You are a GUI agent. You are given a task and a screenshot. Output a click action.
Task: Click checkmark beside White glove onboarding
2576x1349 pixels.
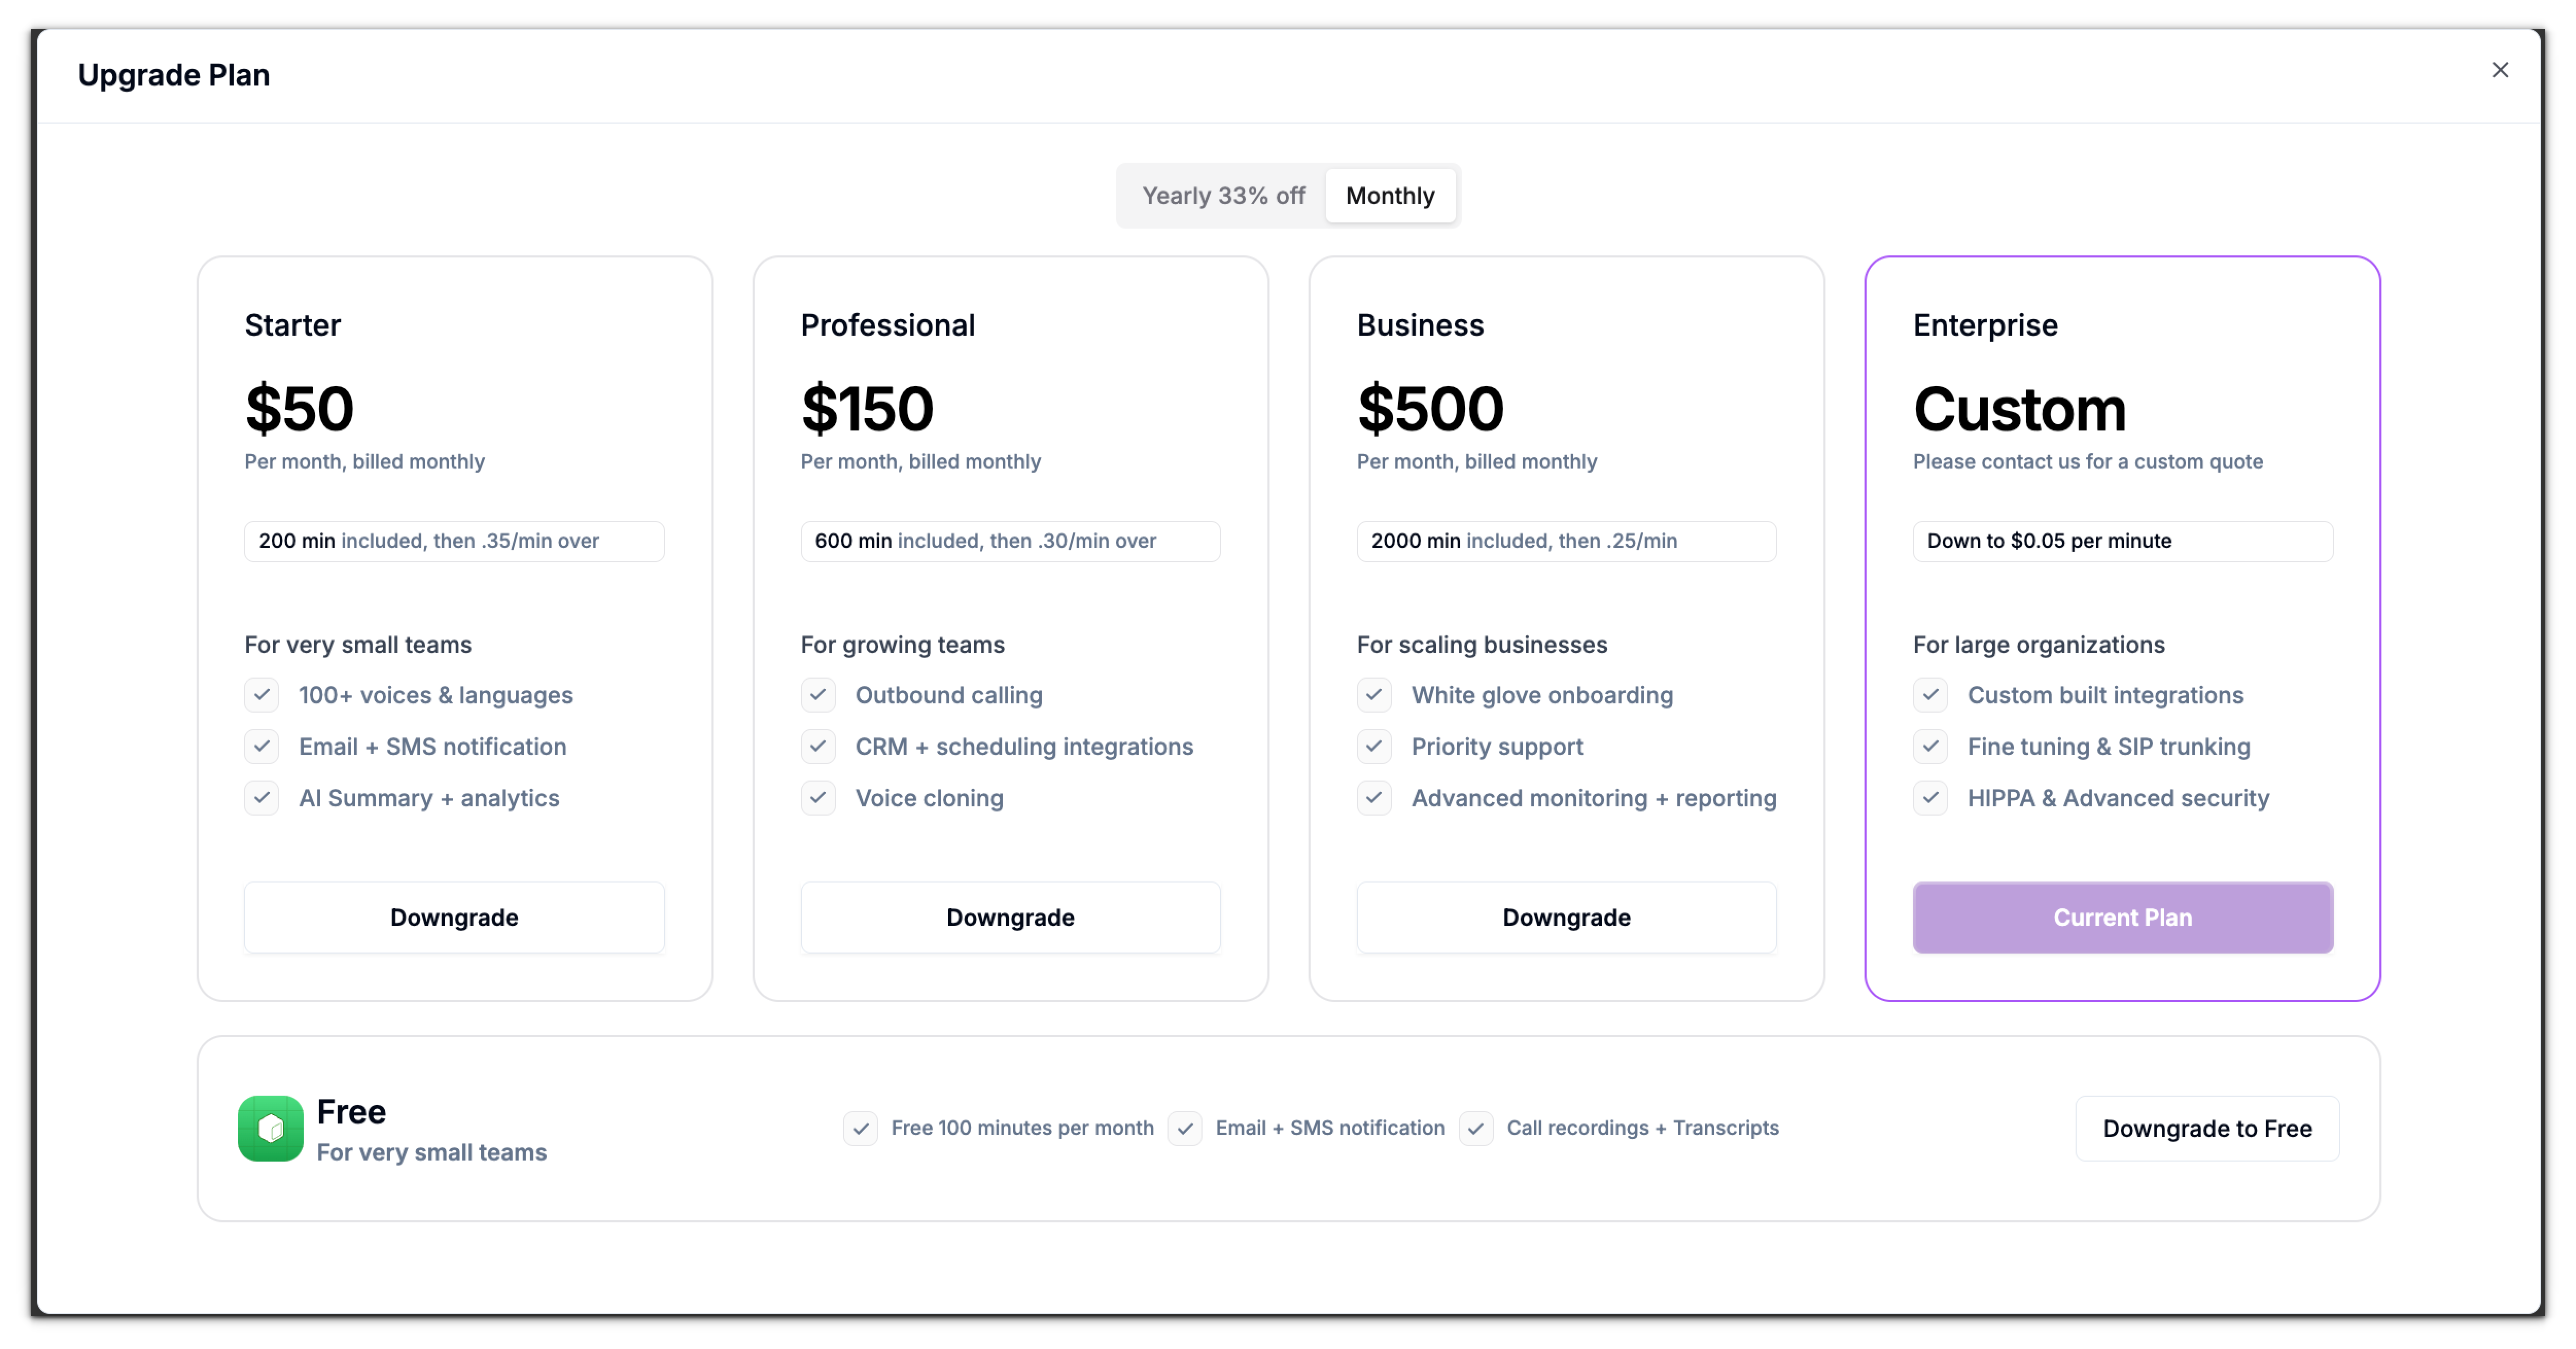point(1374,695)
